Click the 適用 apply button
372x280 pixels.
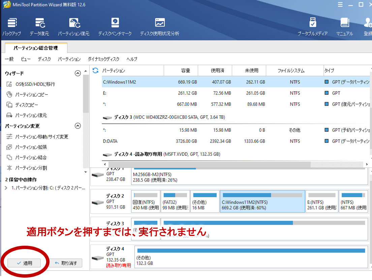tap(24, 263)
